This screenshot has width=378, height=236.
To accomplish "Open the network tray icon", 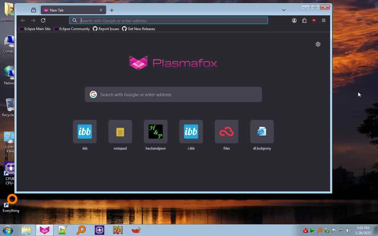I will [341, 230].
